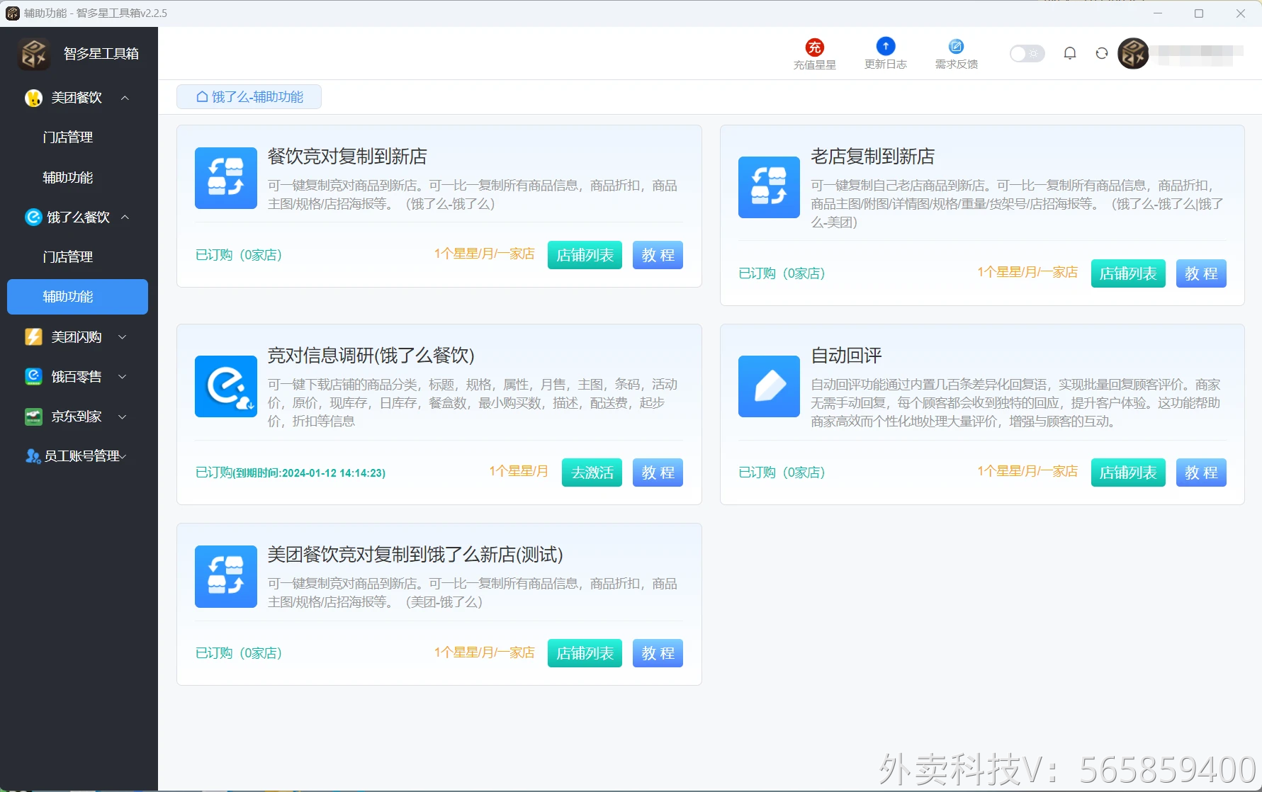Image resolution: width=1262 pixels, height=792 pixels.
Task: Open 店铺列表 for 餐饮竞对复制到新店
Action: coord(585,255)
